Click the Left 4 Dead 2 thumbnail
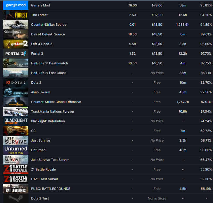The width and height of the screenshot is (213, 203). [x=16, y=44]
